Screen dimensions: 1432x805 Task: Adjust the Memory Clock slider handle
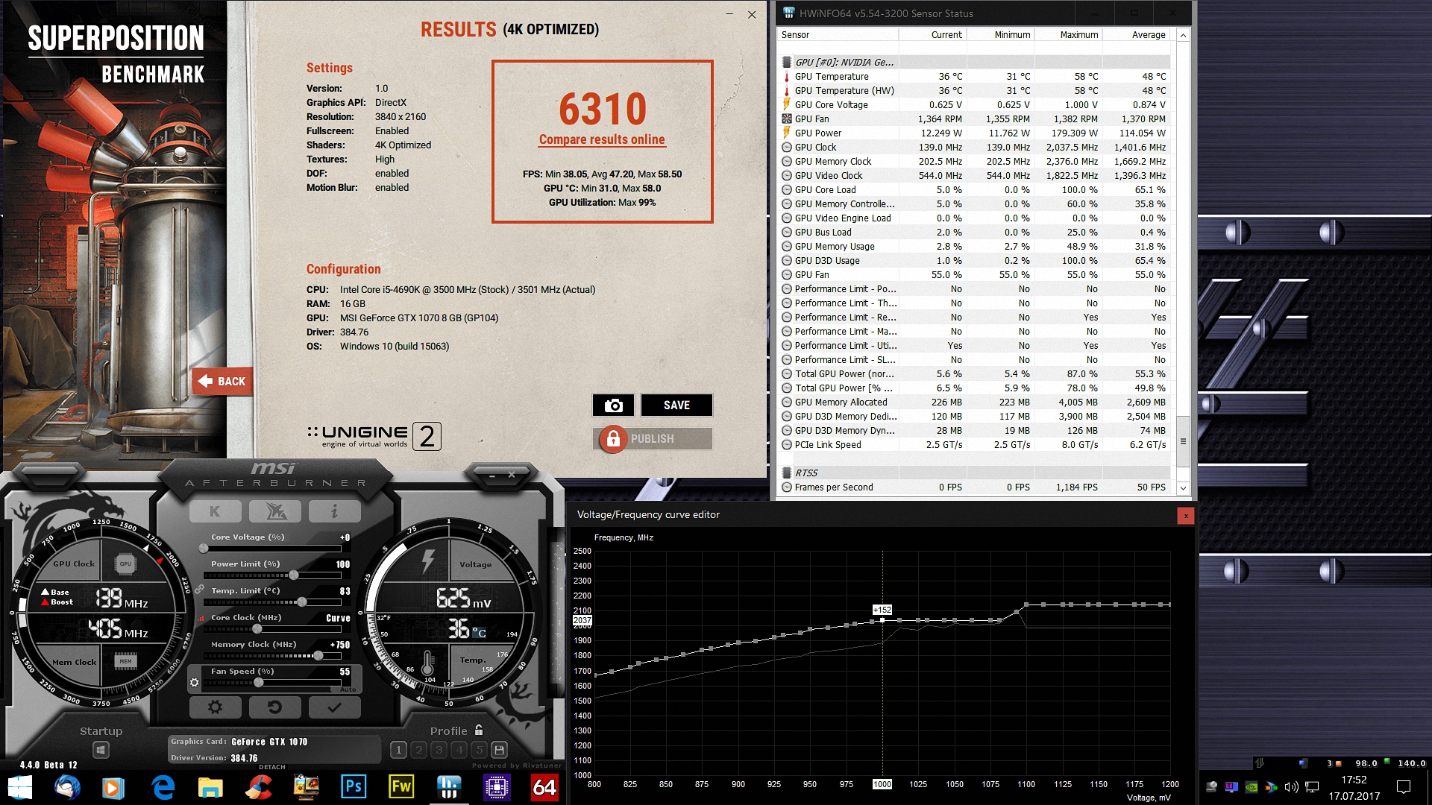click(x=318, y=656)
